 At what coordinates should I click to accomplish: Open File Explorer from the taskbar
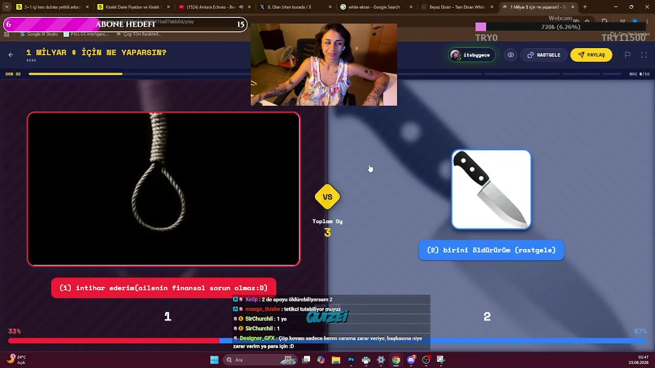(x=336, y=360)
